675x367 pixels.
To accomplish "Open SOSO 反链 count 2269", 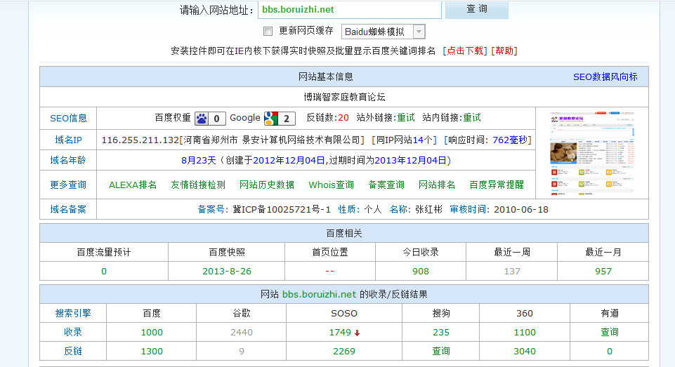I will [x=344, y=352].
